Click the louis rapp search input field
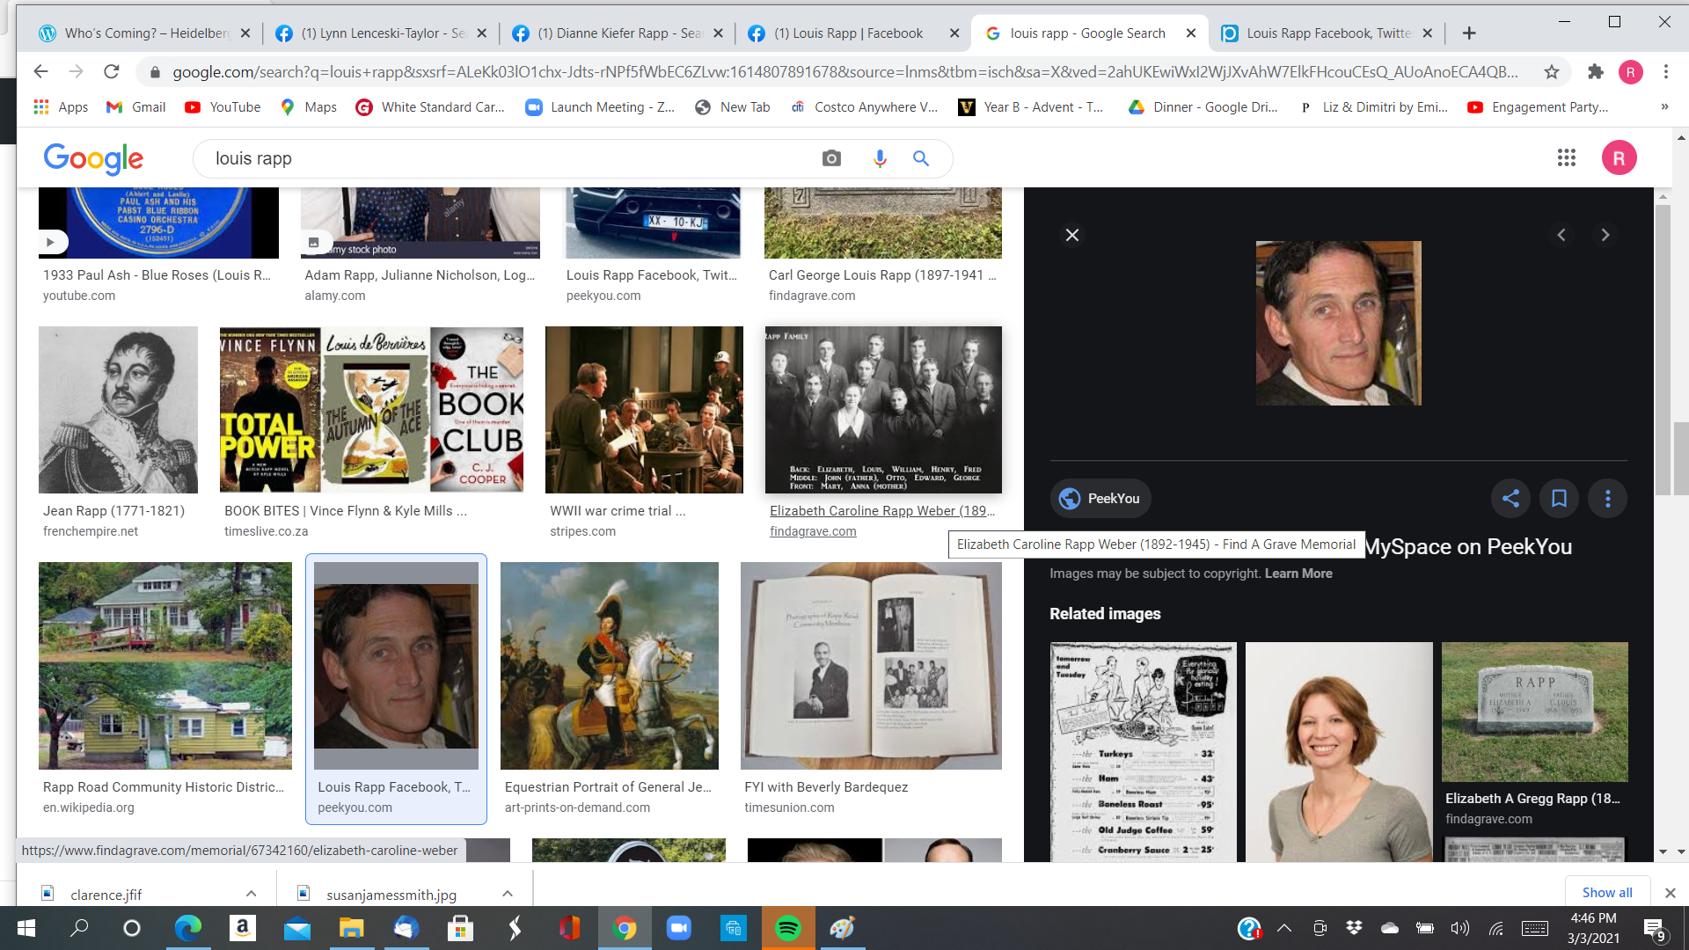Viewport: 1689px width, 950px height. click(x=510, y=158)
